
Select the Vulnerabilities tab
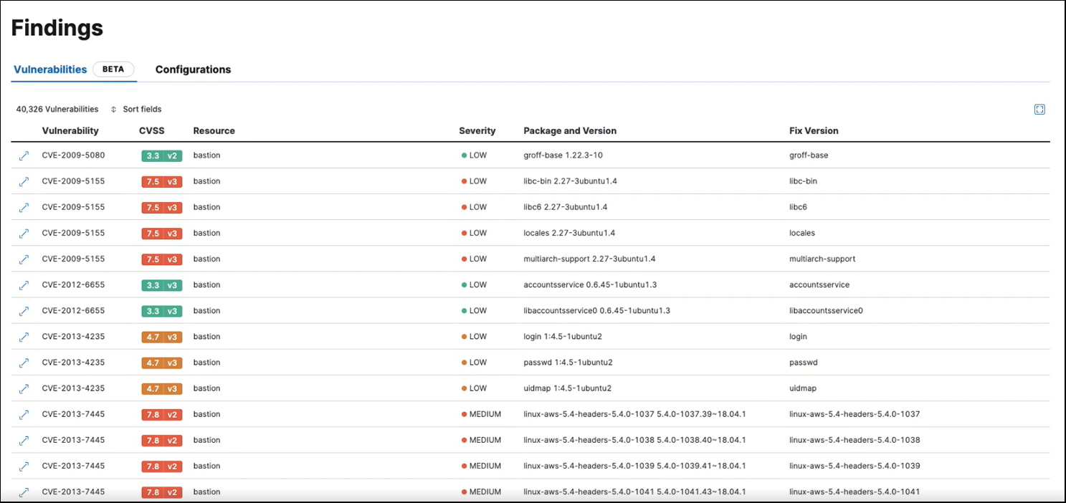click(50, 70)
